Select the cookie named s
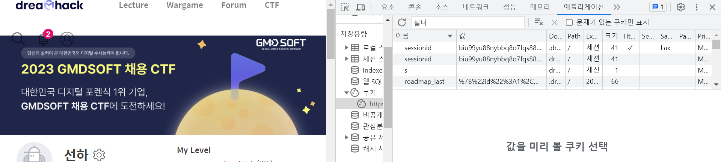The width and height of the screenshot is (721, 162). click(552, 70)
